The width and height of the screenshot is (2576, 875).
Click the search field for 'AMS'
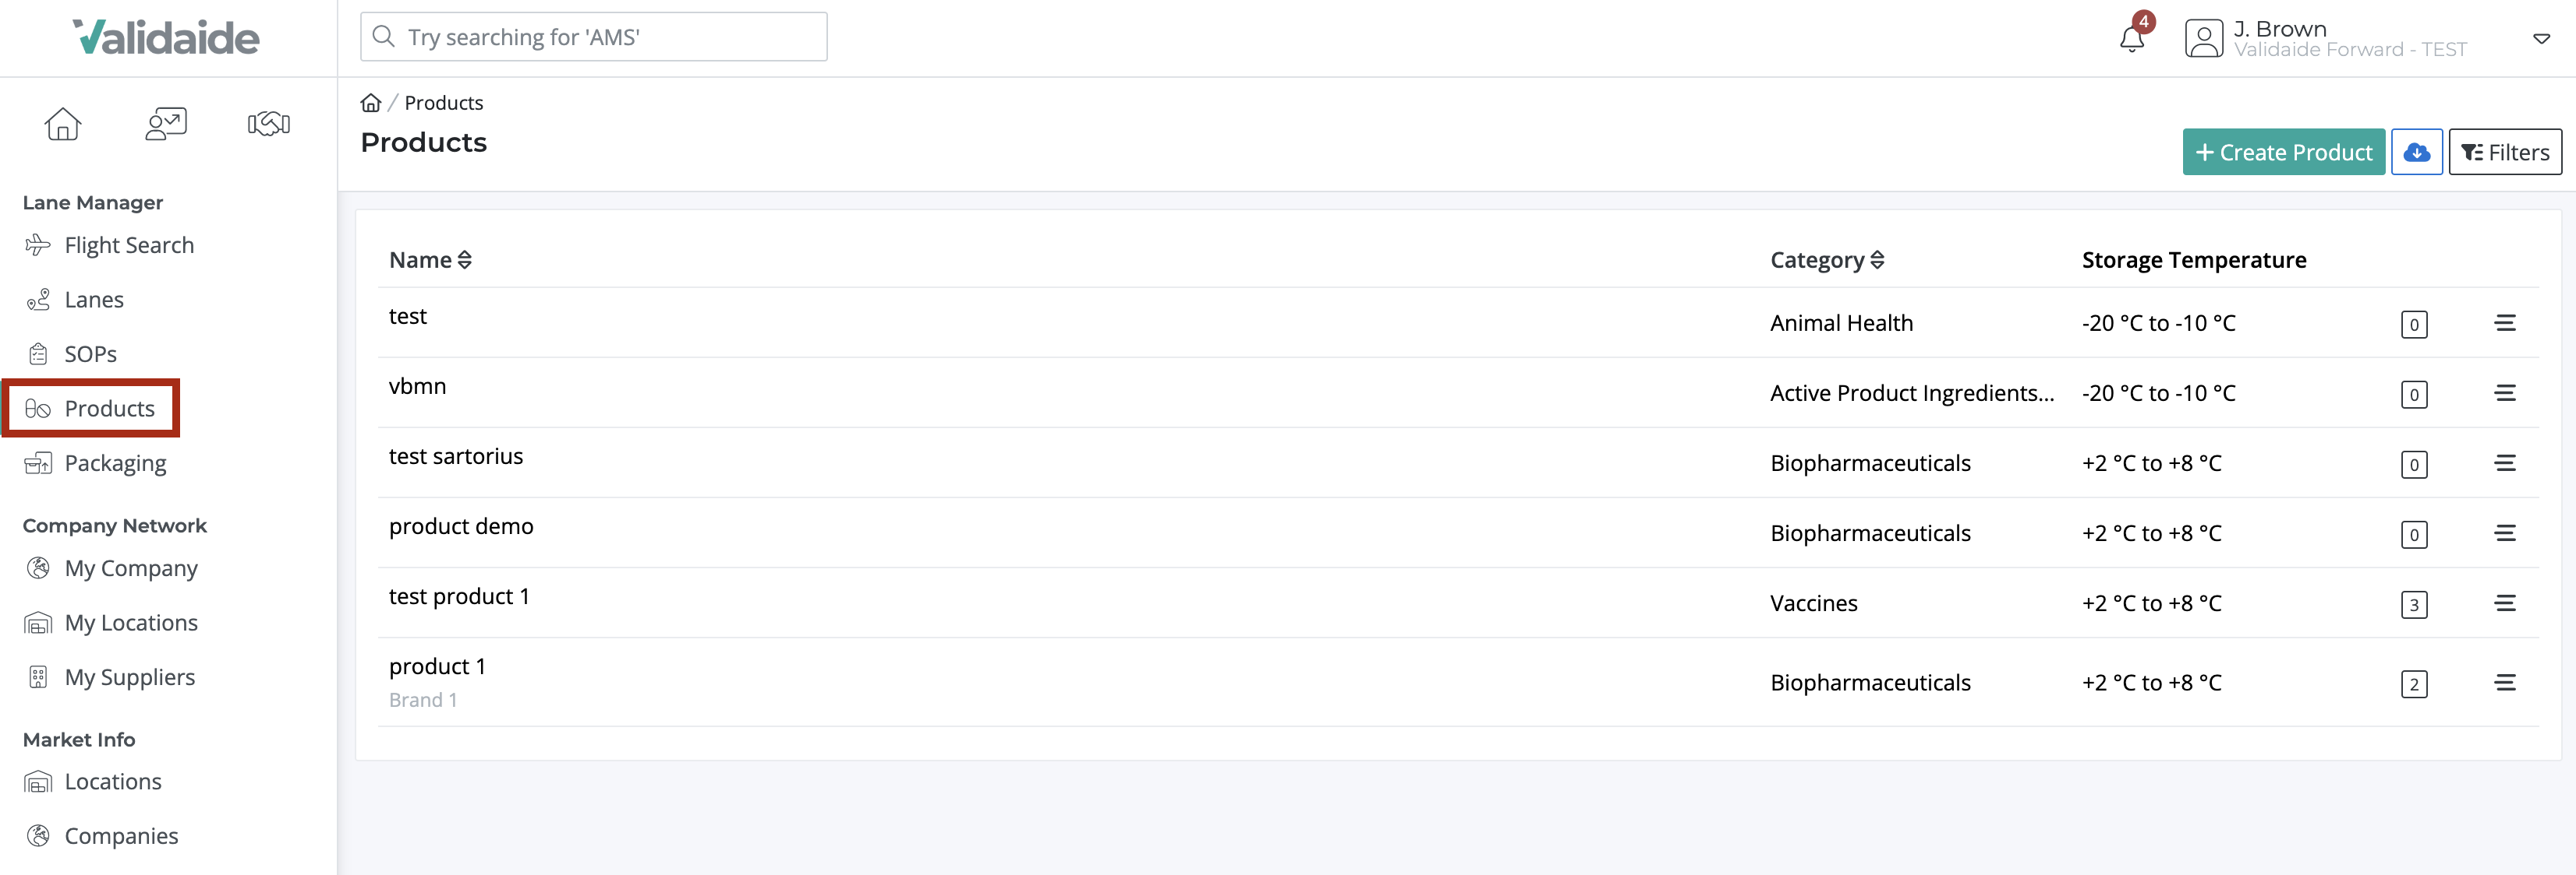(593, 37)
